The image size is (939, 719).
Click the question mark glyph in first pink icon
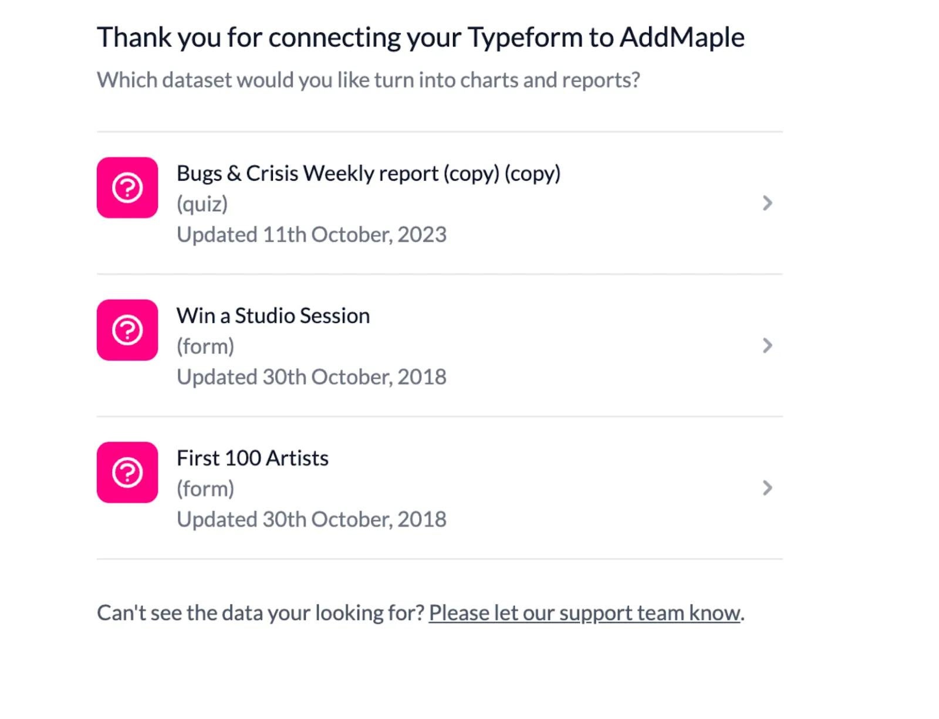[x=127, y=188]
